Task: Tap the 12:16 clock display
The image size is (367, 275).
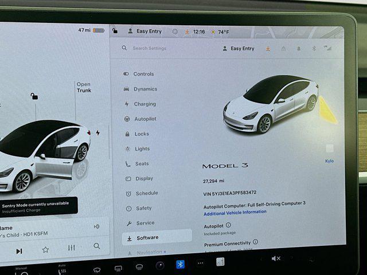Action: (199, 32)
